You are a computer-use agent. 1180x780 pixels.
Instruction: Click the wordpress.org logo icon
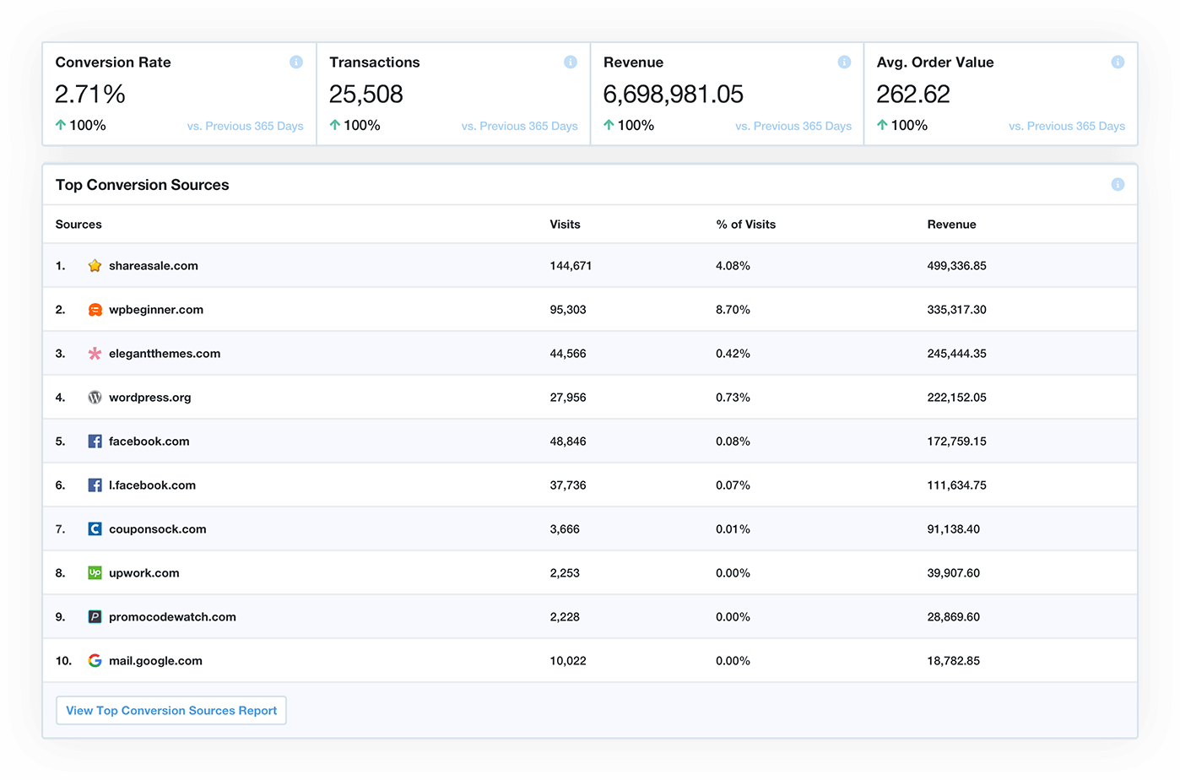(95, 398)
